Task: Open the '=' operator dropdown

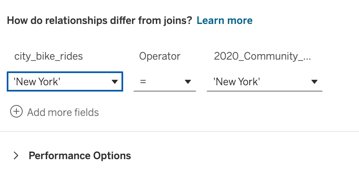Action: point(165,82)
